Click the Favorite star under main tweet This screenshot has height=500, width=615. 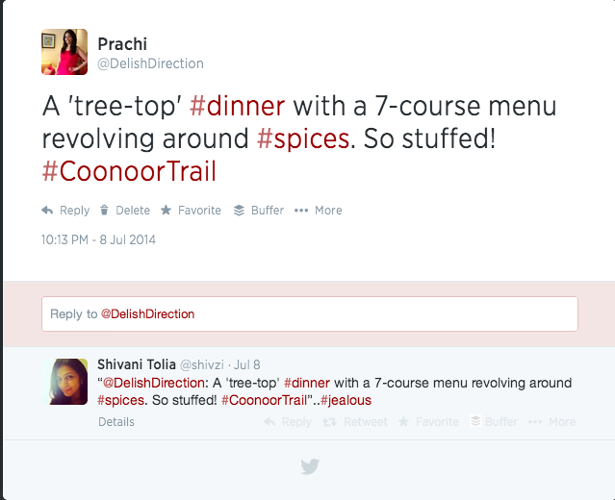[x=166, y=211]
